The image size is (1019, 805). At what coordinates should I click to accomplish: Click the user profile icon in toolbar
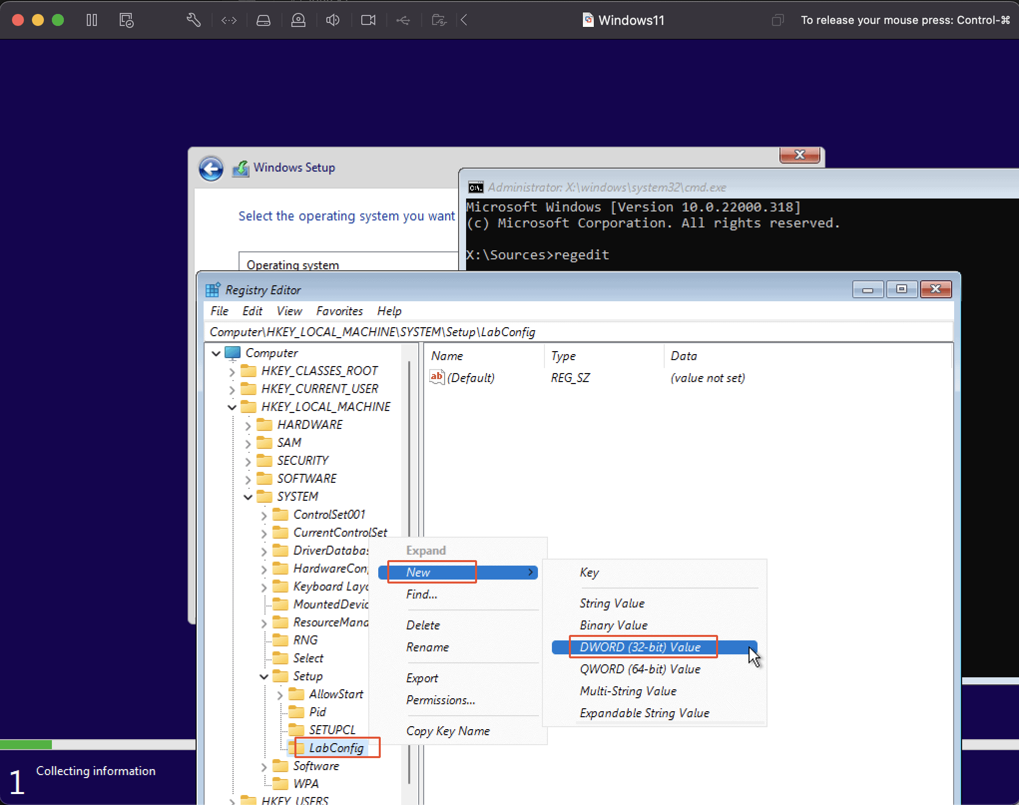298,20
